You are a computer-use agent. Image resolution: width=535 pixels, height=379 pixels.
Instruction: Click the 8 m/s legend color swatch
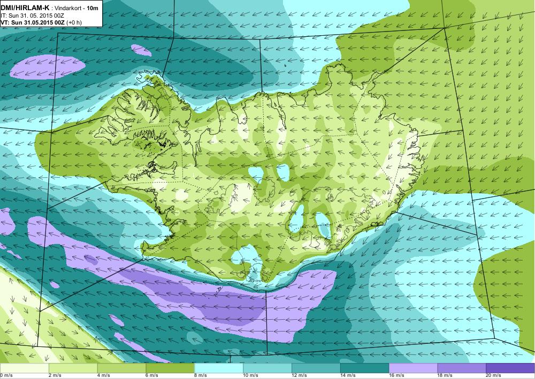coord(219,368)
